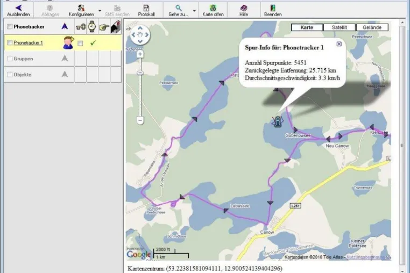Viewport: 410px width, 273px height.
Task: Click the mailbox column header icon
Action: pyautogui.click(x=116, y=27)
